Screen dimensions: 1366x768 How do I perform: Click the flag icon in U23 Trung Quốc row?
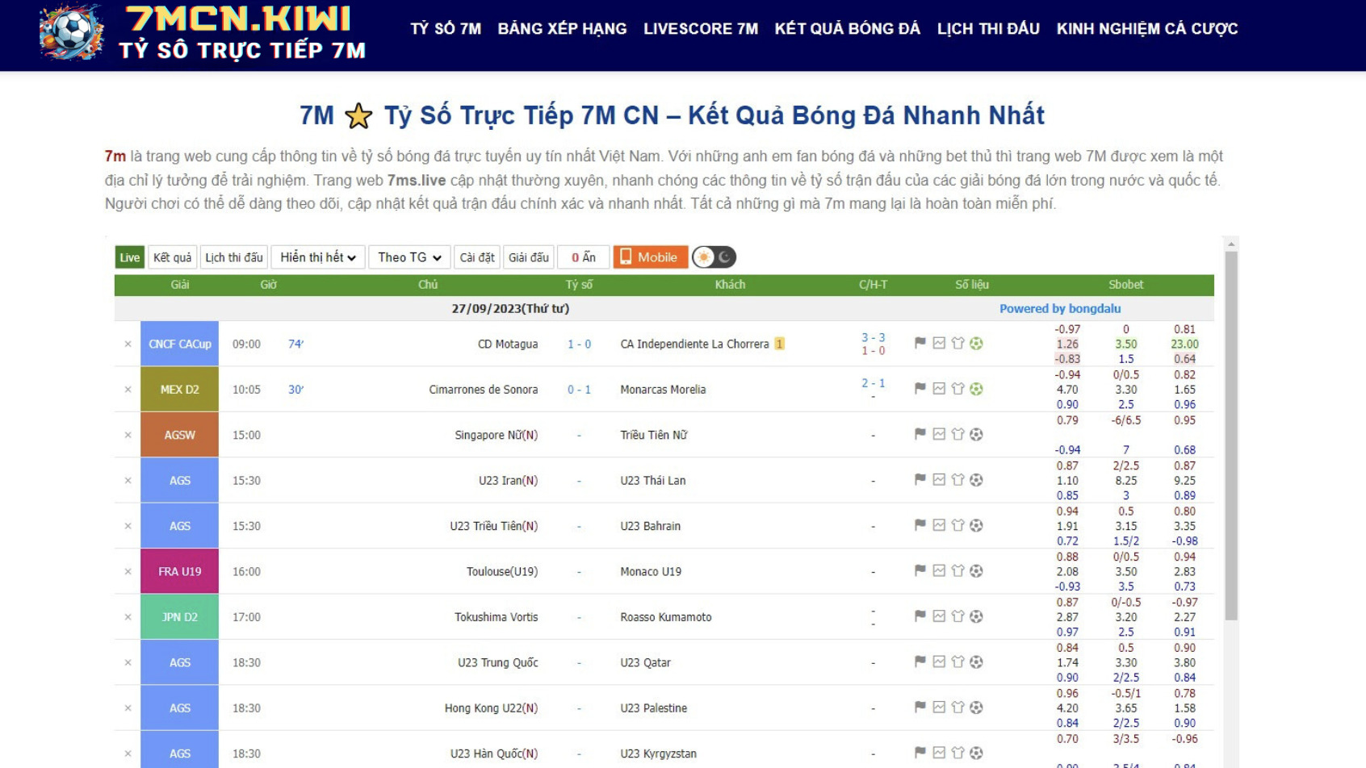click(x=920, y=662)
